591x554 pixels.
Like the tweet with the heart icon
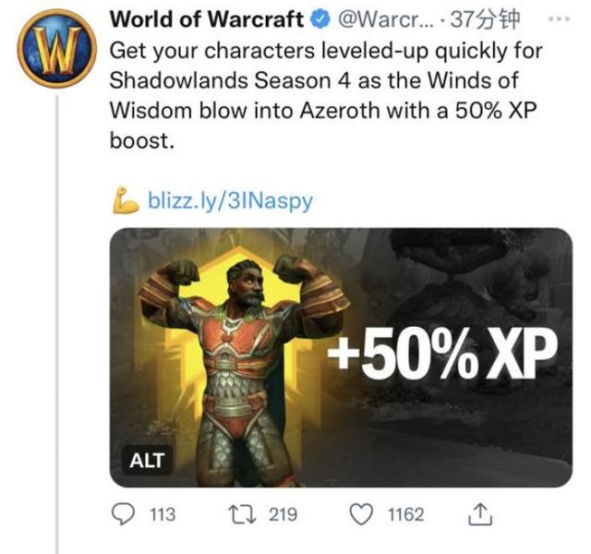pyautogui.click(x=361, y=514)
